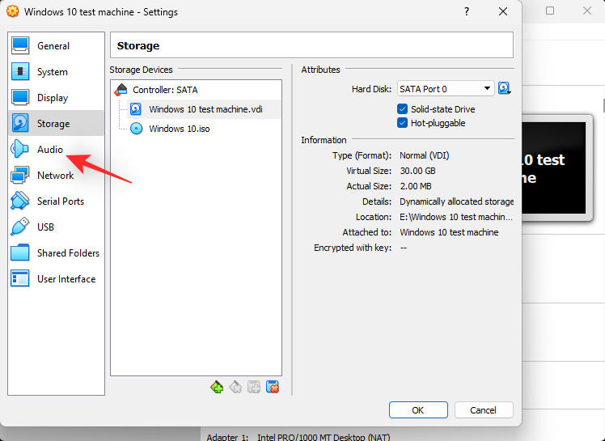The height and width of the screenshot is (441, 605).
Task: Click the remove controller icon
Action: (x=235, y=387)
